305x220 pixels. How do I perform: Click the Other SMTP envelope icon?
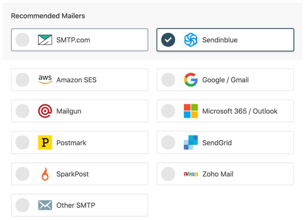tap(45, 205)
